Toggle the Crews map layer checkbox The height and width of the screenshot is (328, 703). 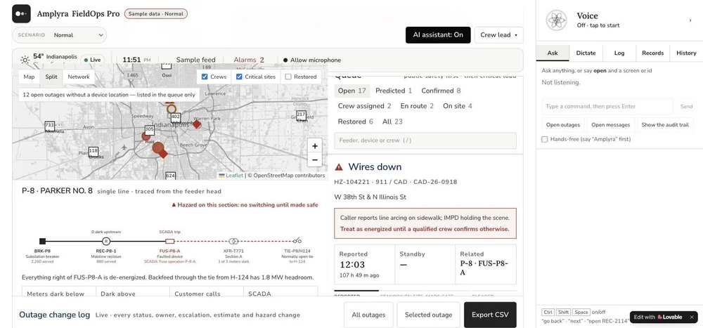pos(205,77)
